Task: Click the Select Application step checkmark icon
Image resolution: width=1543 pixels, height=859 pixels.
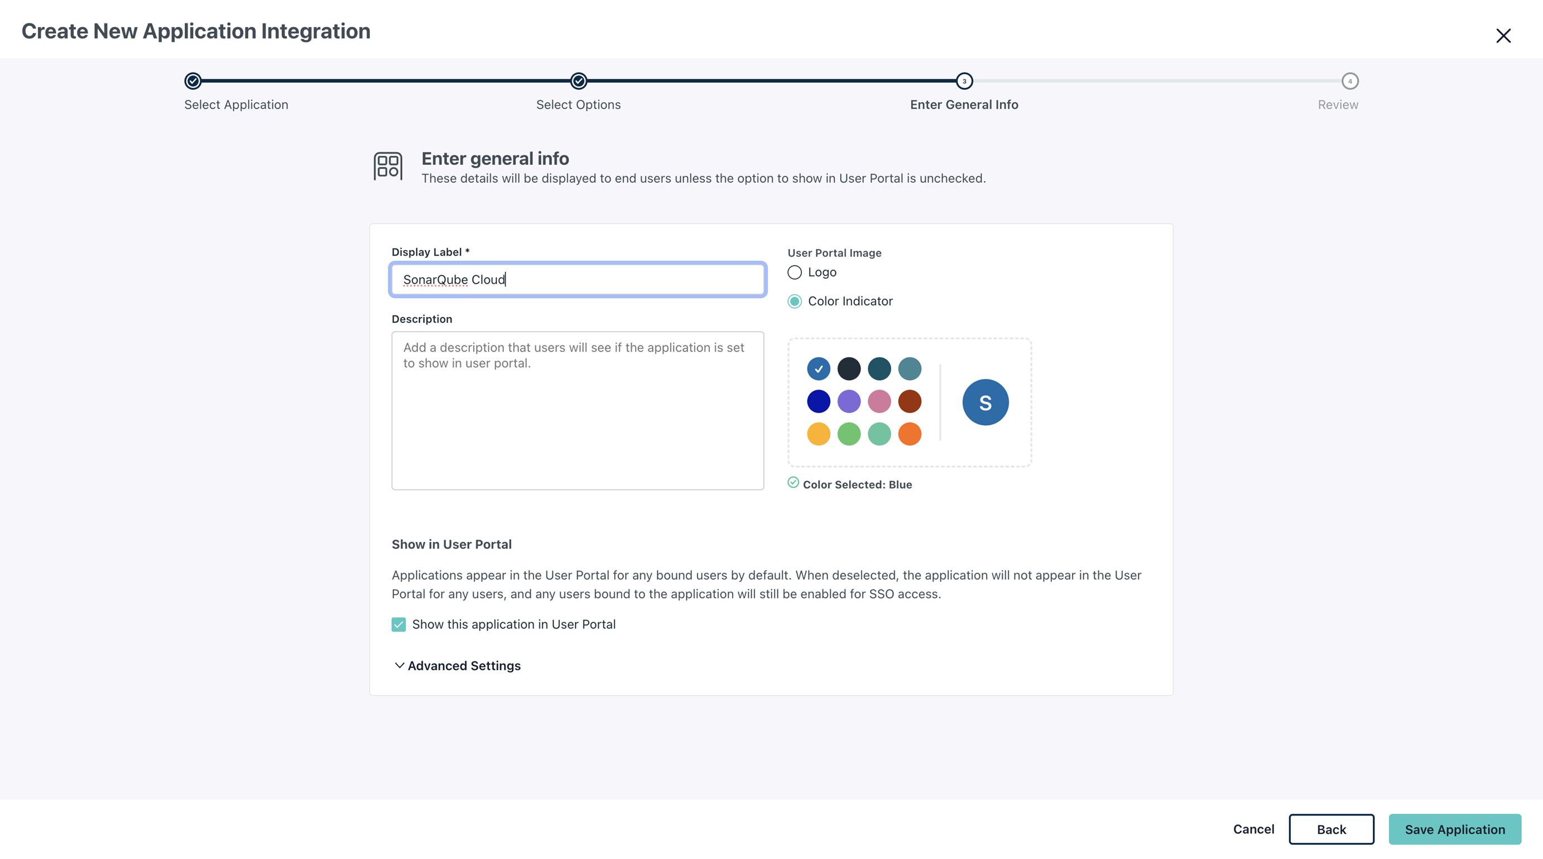Action: (x=193, y=81)
